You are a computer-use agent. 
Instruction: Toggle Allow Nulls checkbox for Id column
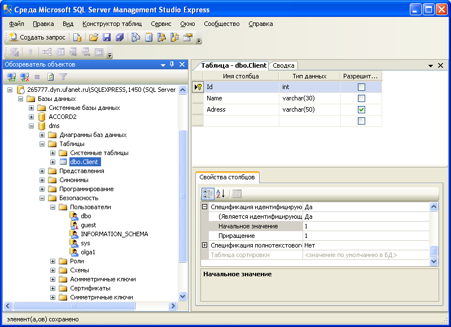pos(361,87)
